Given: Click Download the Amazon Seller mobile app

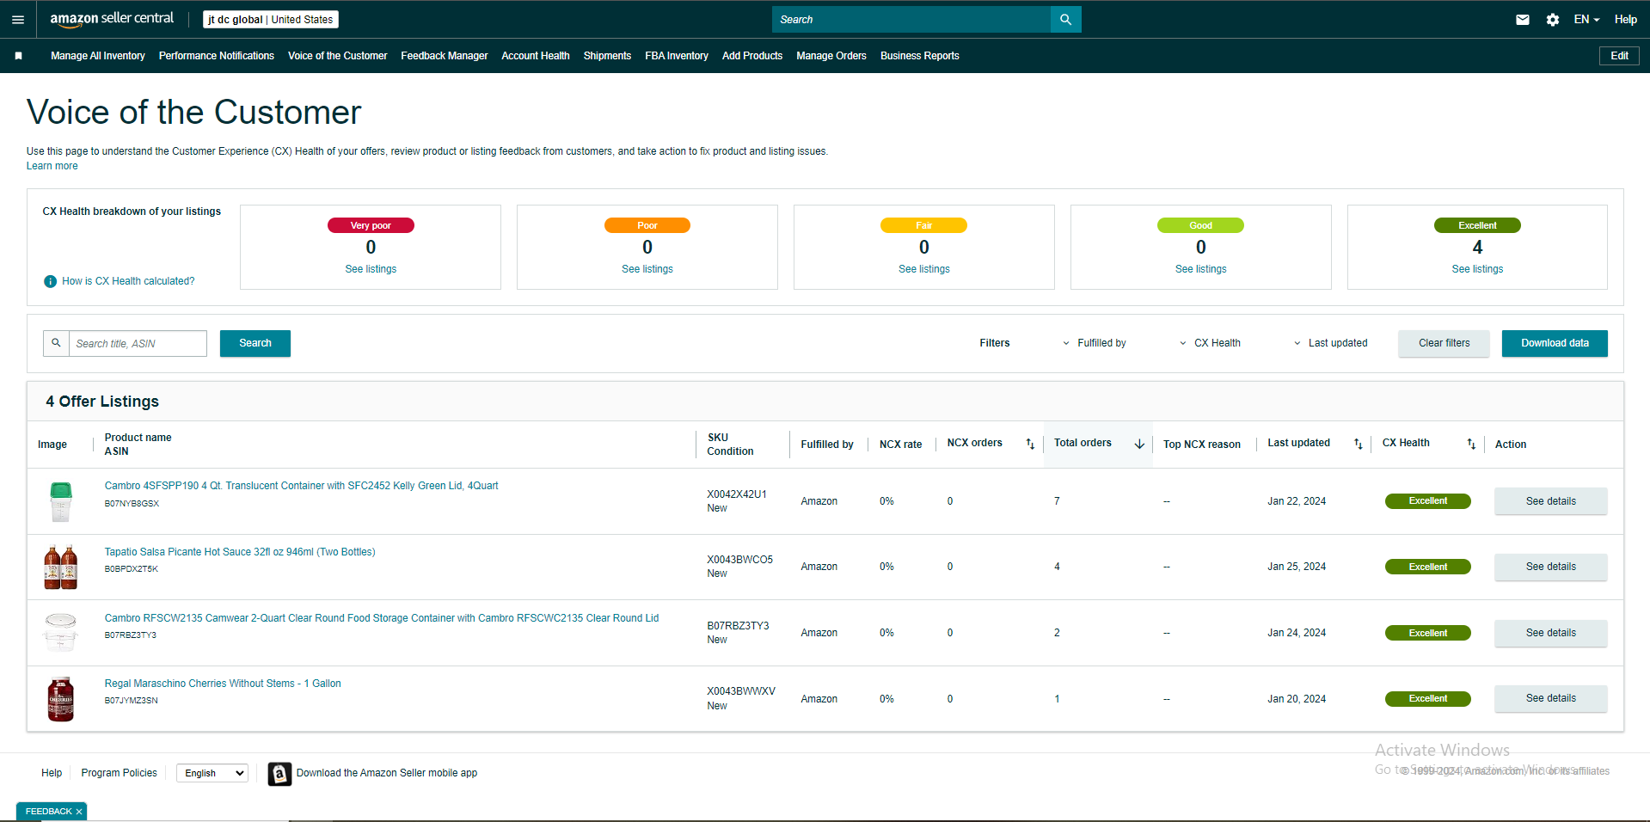Looking at the screenshot, I should pyautogui.click(x=387, y=773).
